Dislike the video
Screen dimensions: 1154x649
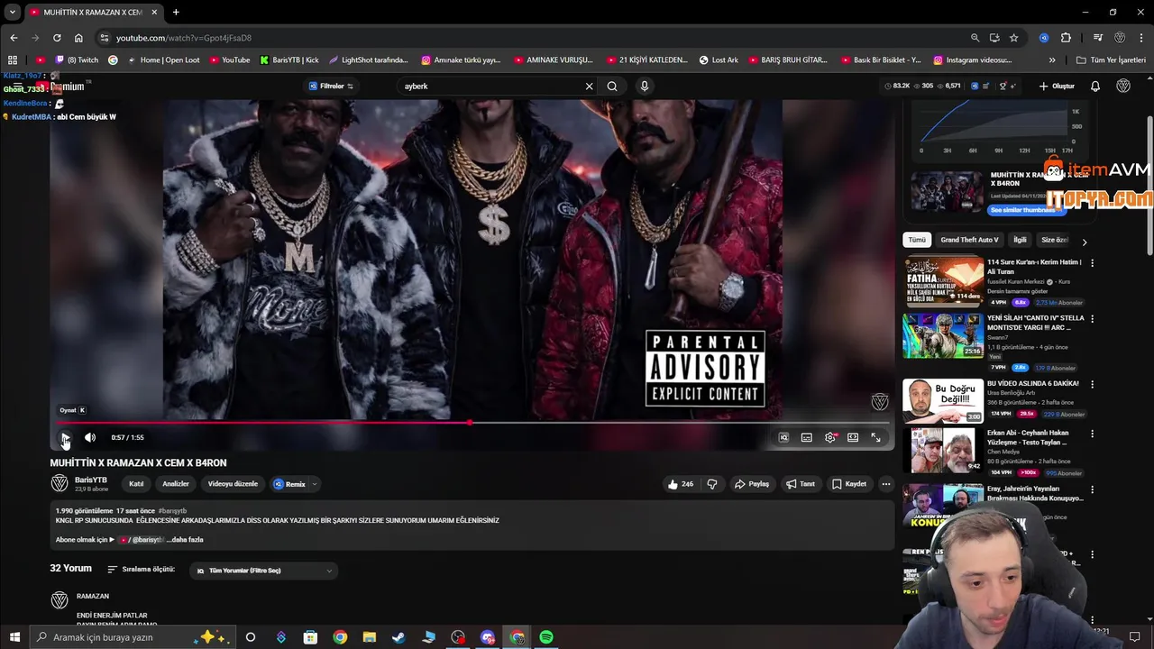[712, 484]
